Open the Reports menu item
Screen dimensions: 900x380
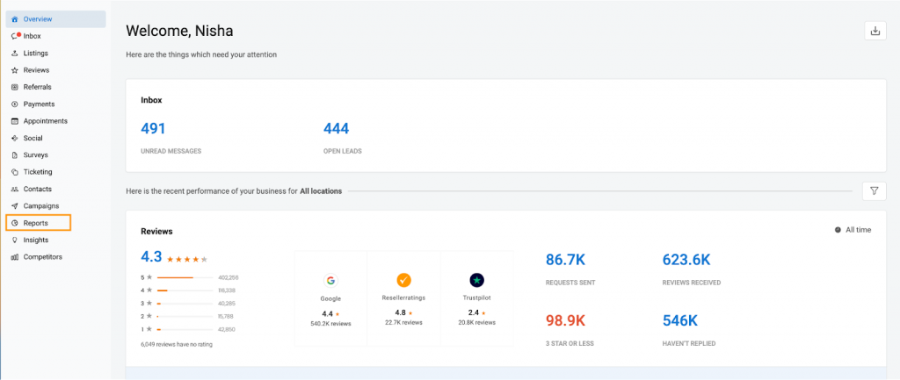tap(36, 223)
